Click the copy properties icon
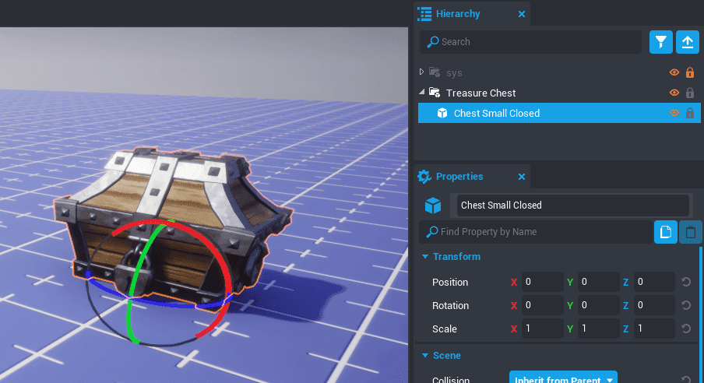The width and height of the screenshot is (704, 383). [665, 232]
